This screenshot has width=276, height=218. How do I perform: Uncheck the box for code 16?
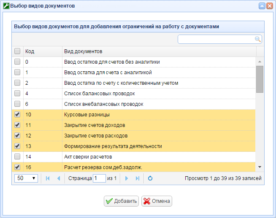tap(17, 167)
